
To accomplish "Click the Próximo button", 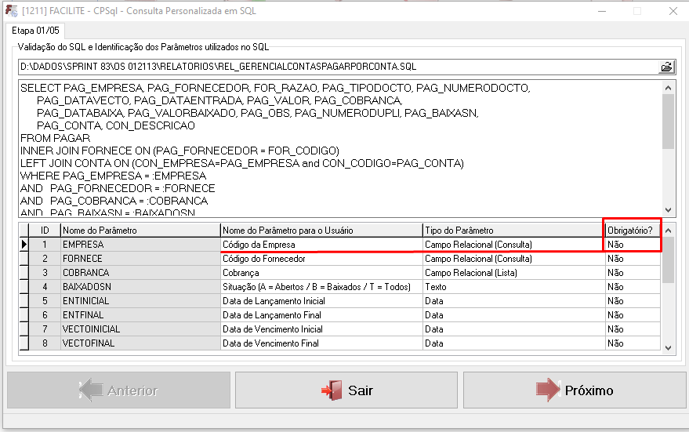I will tap(575, 390).
